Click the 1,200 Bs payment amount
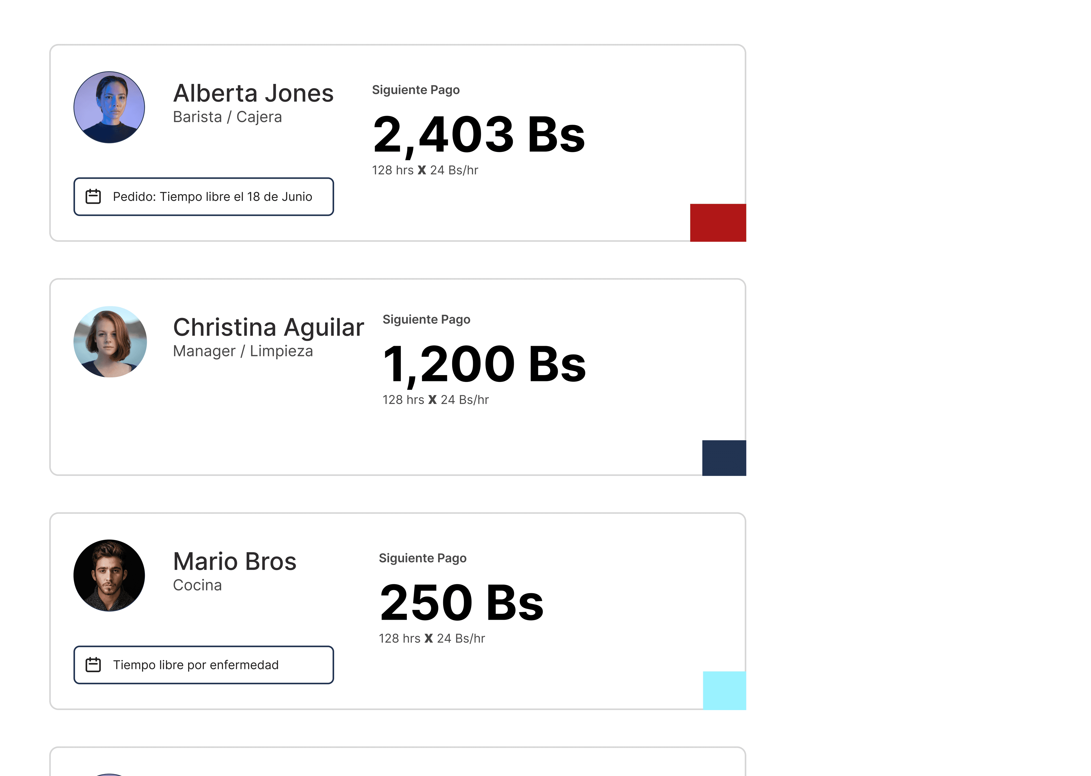This screenshot has height=776, width=1091. click(x=484, y=365)
